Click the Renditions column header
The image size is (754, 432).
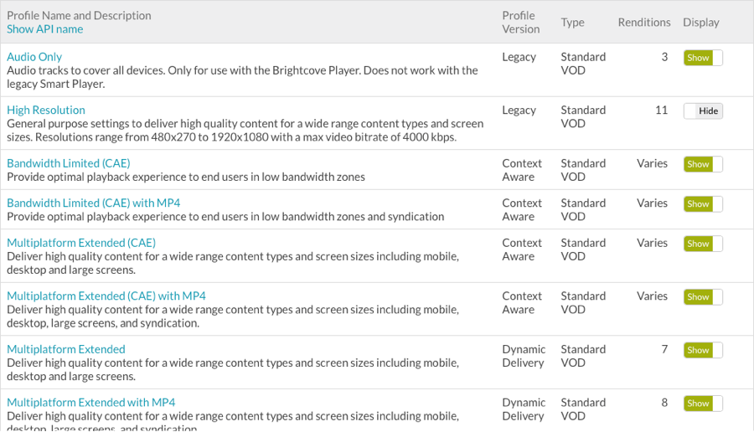(644, 23)
